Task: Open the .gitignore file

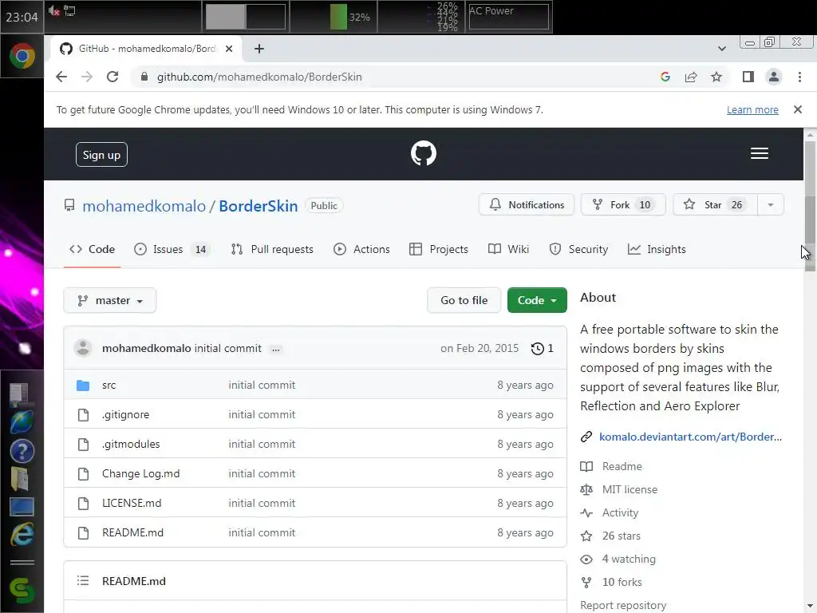Action: (x=125, y=414)
